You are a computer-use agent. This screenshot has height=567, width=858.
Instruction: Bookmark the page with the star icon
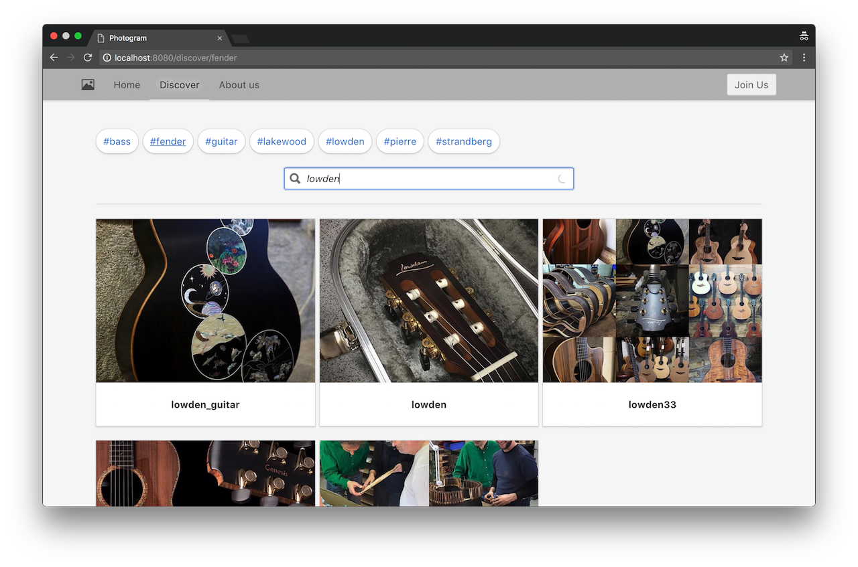(784, 58)
